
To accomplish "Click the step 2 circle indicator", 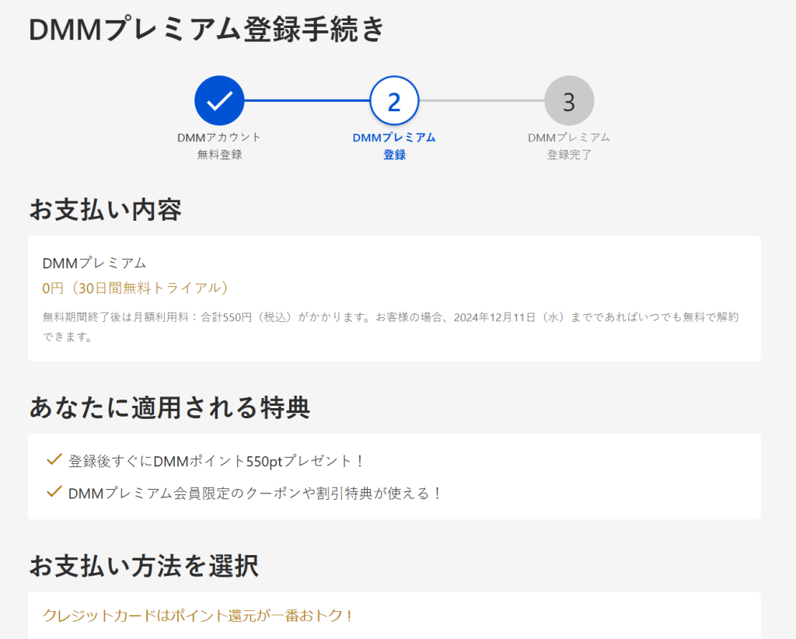I will point(394,100).
